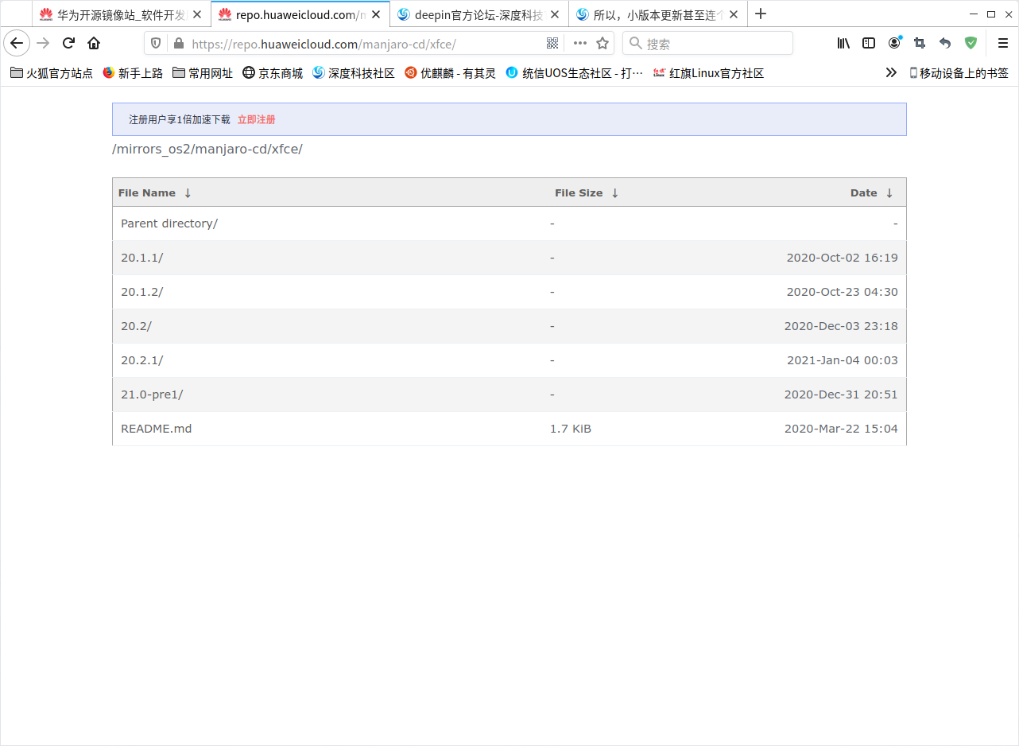Open the README.md file
The image size is (1019, 746).
coord(156,429)
